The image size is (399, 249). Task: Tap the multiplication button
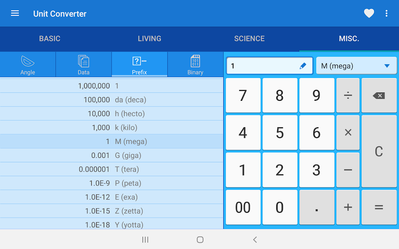tap(348, 133)
